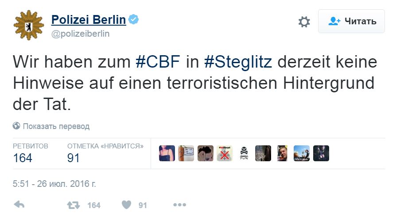Image resolution: width=404 pixels, height=220 pixels.
Task: Click the first liker avatar in black top
Action: 167,153
